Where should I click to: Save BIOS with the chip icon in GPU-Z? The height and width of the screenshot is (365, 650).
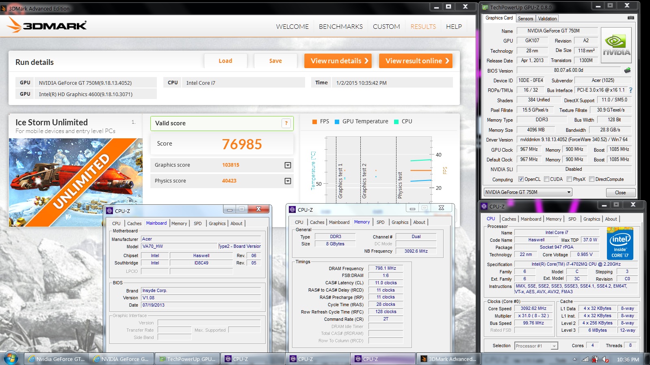(628, 70)
